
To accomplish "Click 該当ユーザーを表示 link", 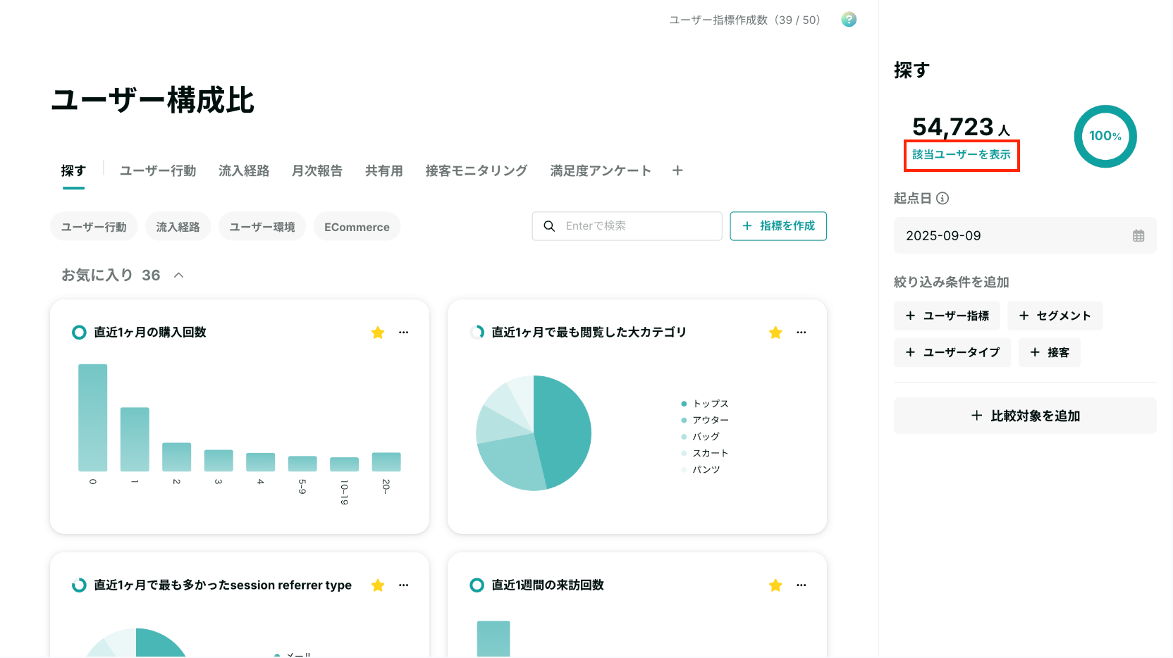I will pos(962,154).
